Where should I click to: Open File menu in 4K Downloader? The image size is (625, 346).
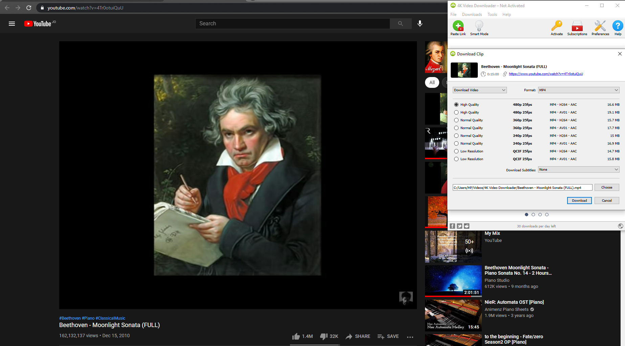click(x=453, y=15)
